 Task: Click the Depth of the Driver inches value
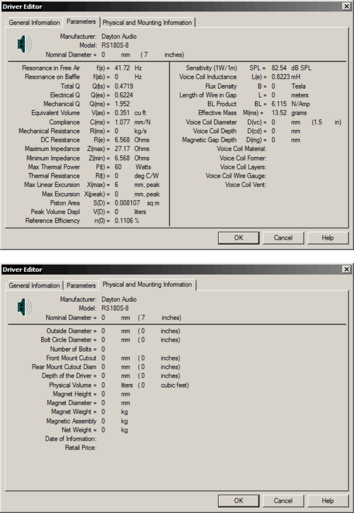143,376
